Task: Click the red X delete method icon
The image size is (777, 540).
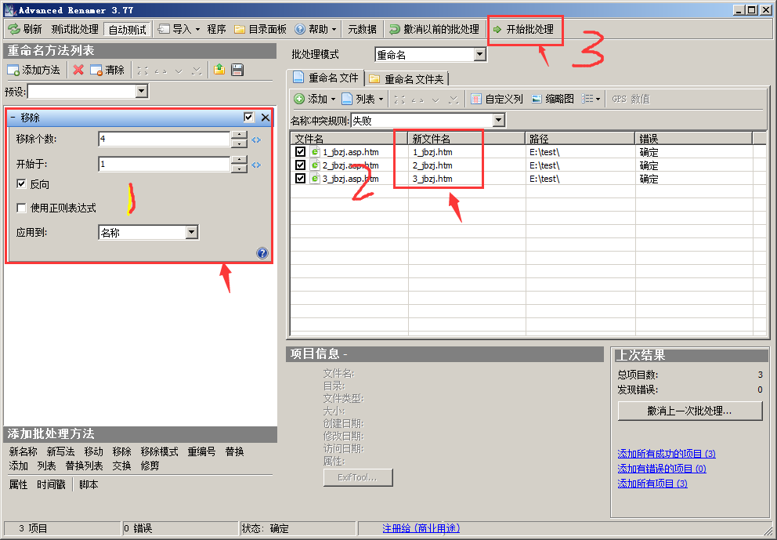Action: [78, 70]
